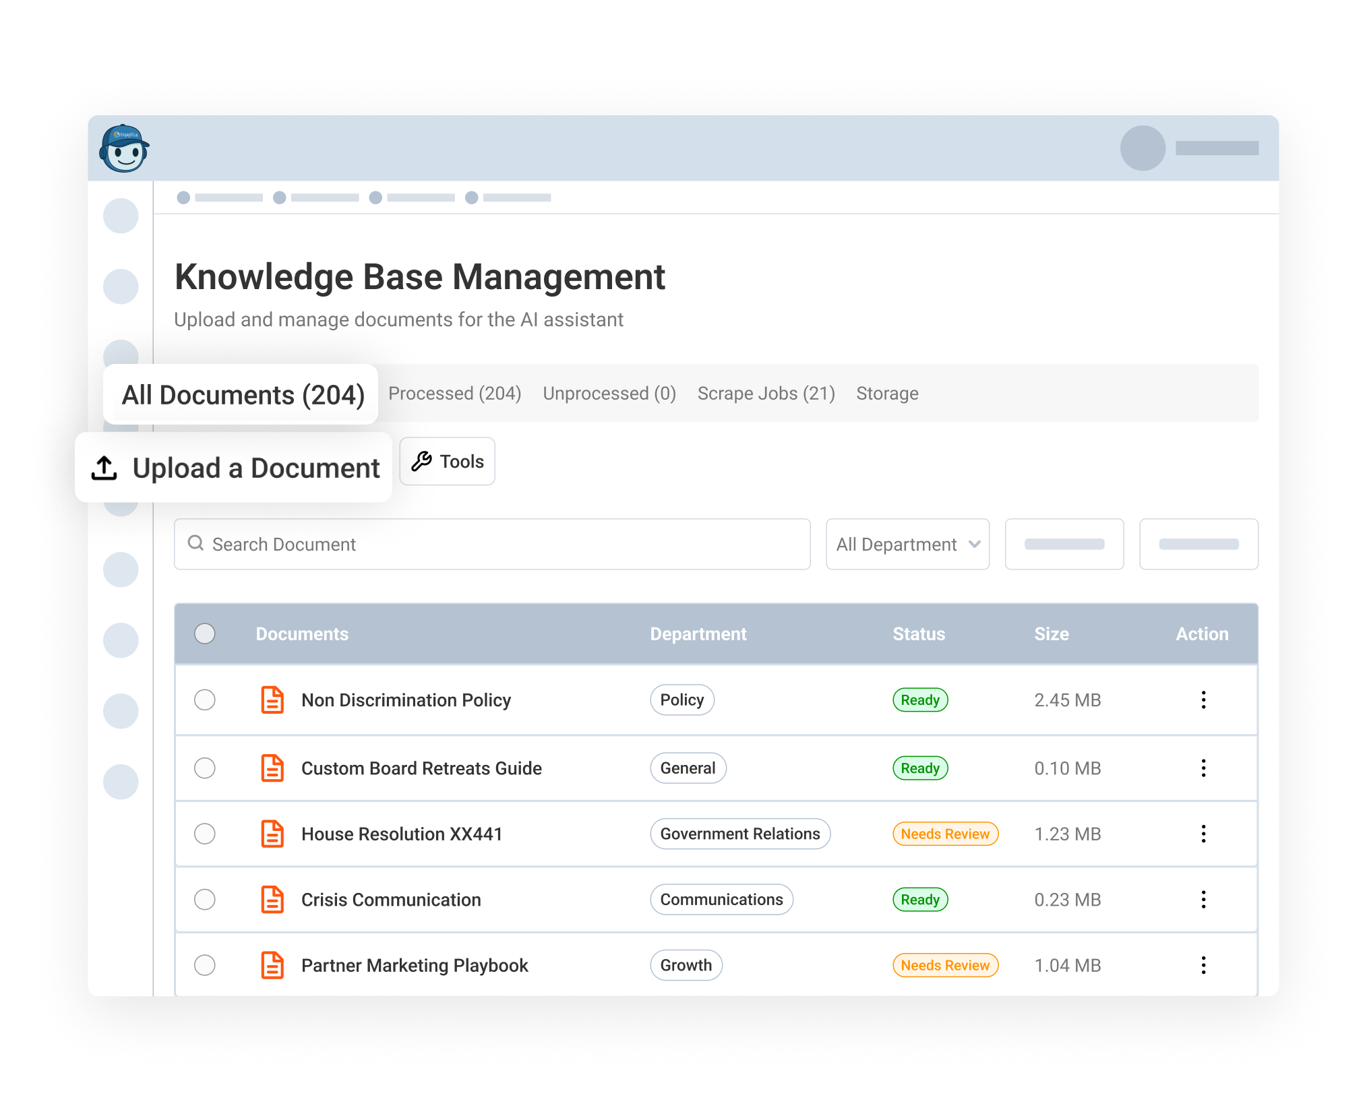Viewport: 1367px width, 1112px height.
Task: Click the search magnifier icon
Action: click(x=195, y=543)
